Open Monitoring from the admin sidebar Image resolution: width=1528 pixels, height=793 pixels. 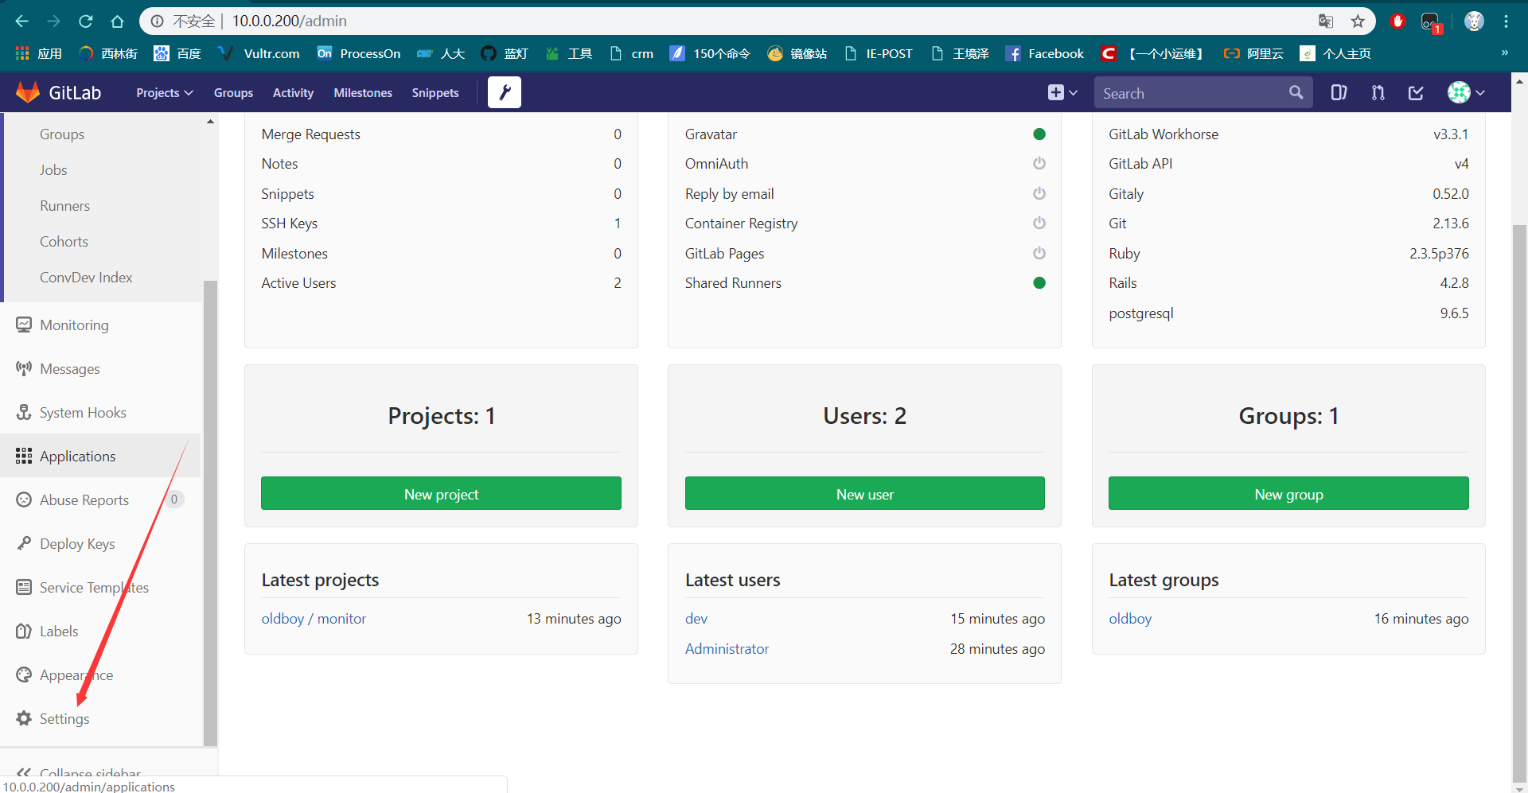(73, 325)
